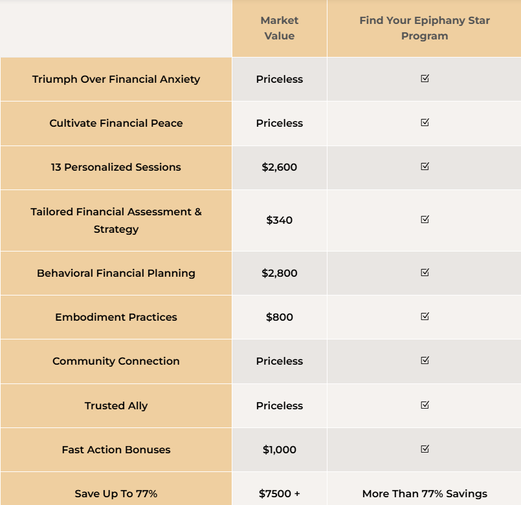Click the Community Connection checkmark icon
This screenshot has height=505, width=521.
click(425, 360)
